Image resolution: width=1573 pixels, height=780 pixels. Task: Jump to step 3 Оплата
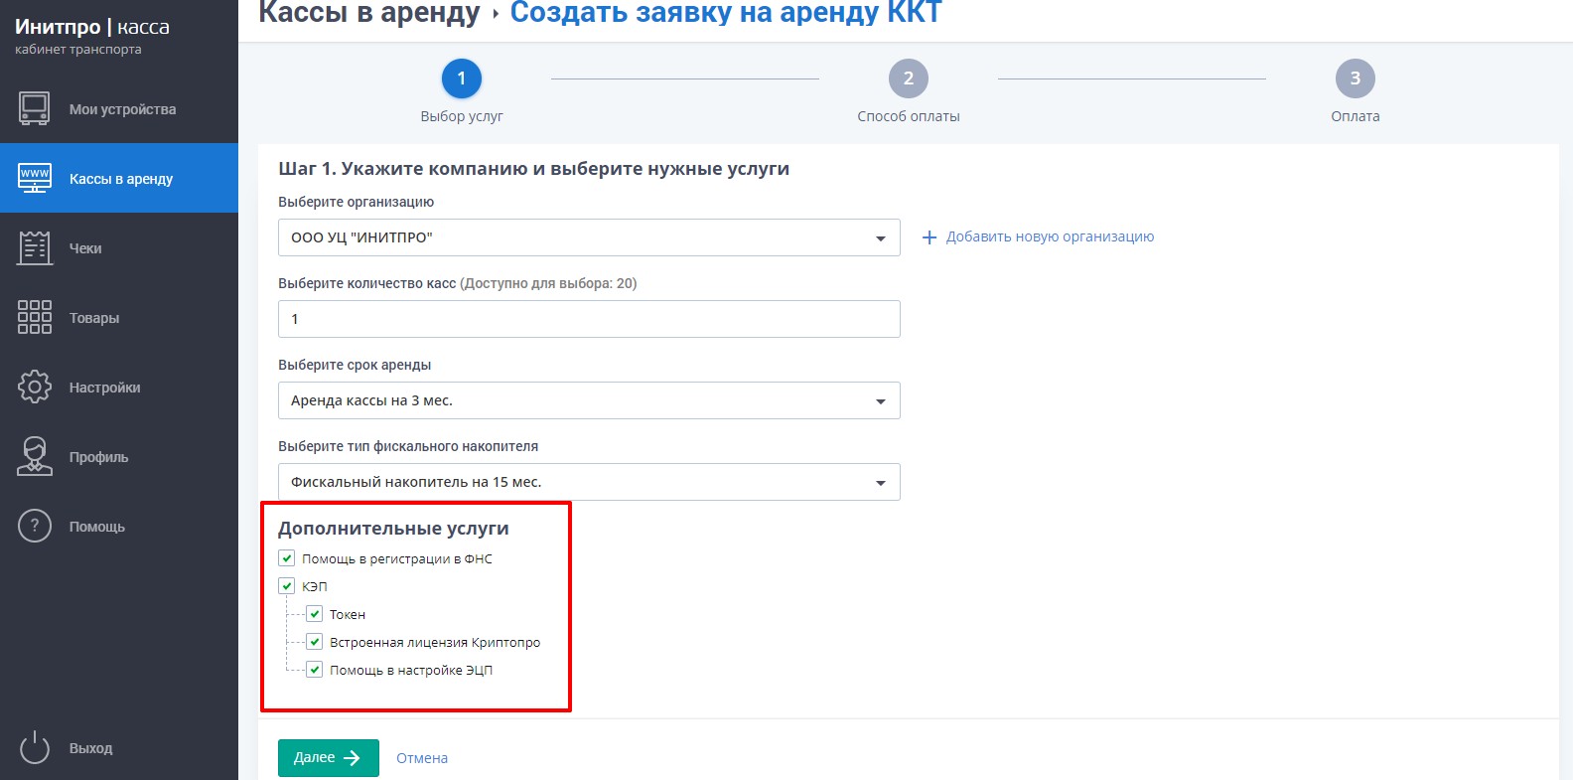point(1355,79)
